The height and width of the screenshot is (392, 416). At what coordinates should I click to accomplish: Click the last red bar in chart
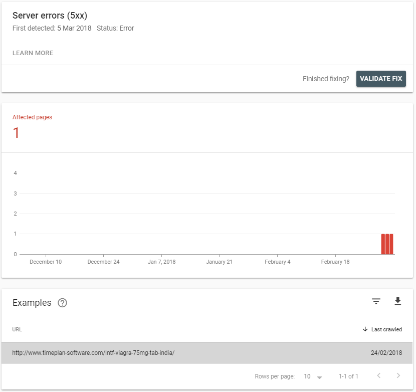pyautogui.click(x=391, y=244)
